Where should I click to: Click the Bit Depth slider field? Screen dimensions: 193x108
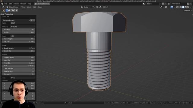(x=18, y=29)
